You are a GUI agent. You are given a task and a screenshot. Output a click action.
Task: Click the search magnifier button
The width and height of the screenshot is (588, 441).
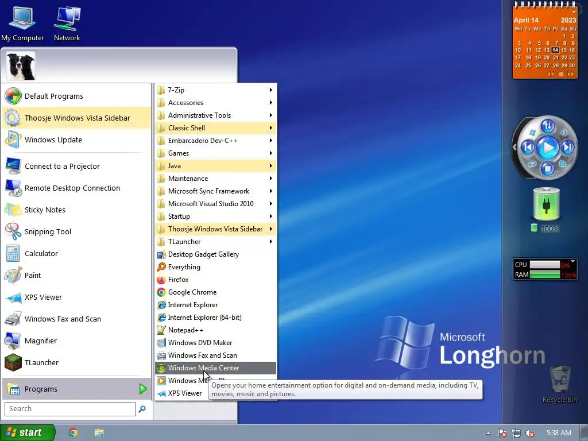142,409
